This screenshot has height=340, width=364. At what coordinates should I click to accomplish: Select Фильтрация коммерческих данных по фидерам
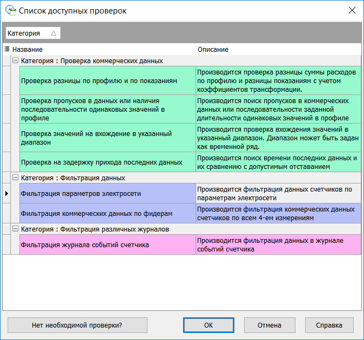pyautogui.click(x=107, y=213)
